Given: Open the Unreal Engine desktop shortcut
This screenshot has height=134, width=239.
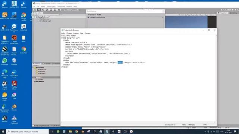Looking at the screenshot, I should [4, 85].
